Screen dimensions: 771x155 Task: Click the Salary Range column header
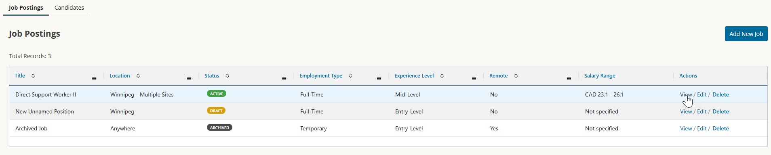pyautogui.click(x=600, y=76)
